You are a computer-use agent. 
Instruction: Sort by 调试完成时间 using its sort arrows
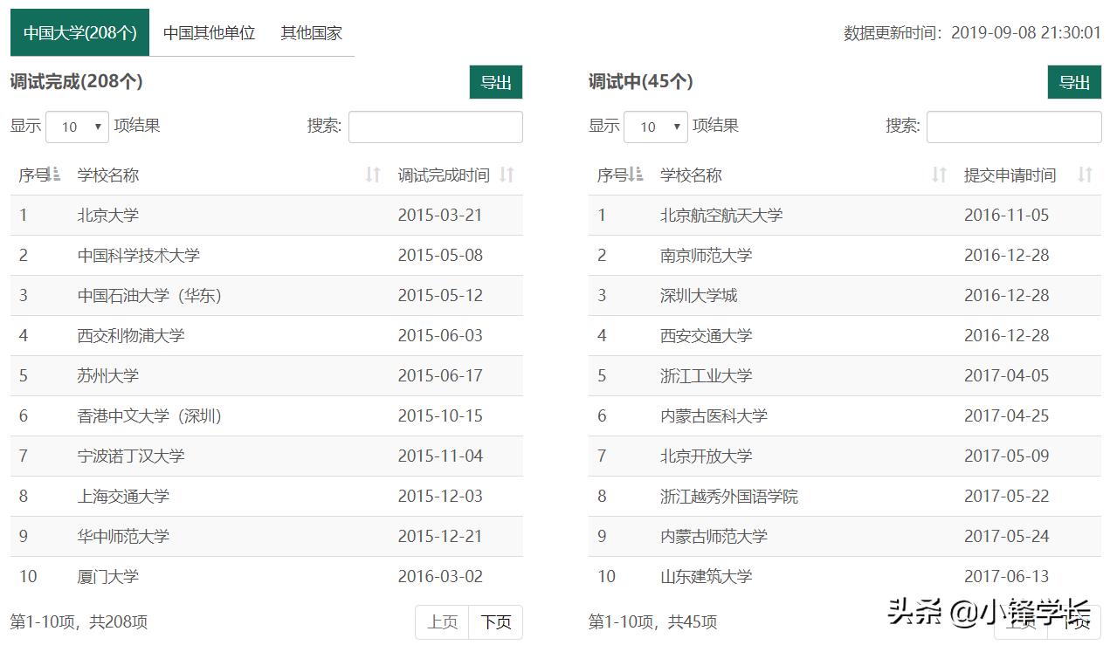[506, 175]
